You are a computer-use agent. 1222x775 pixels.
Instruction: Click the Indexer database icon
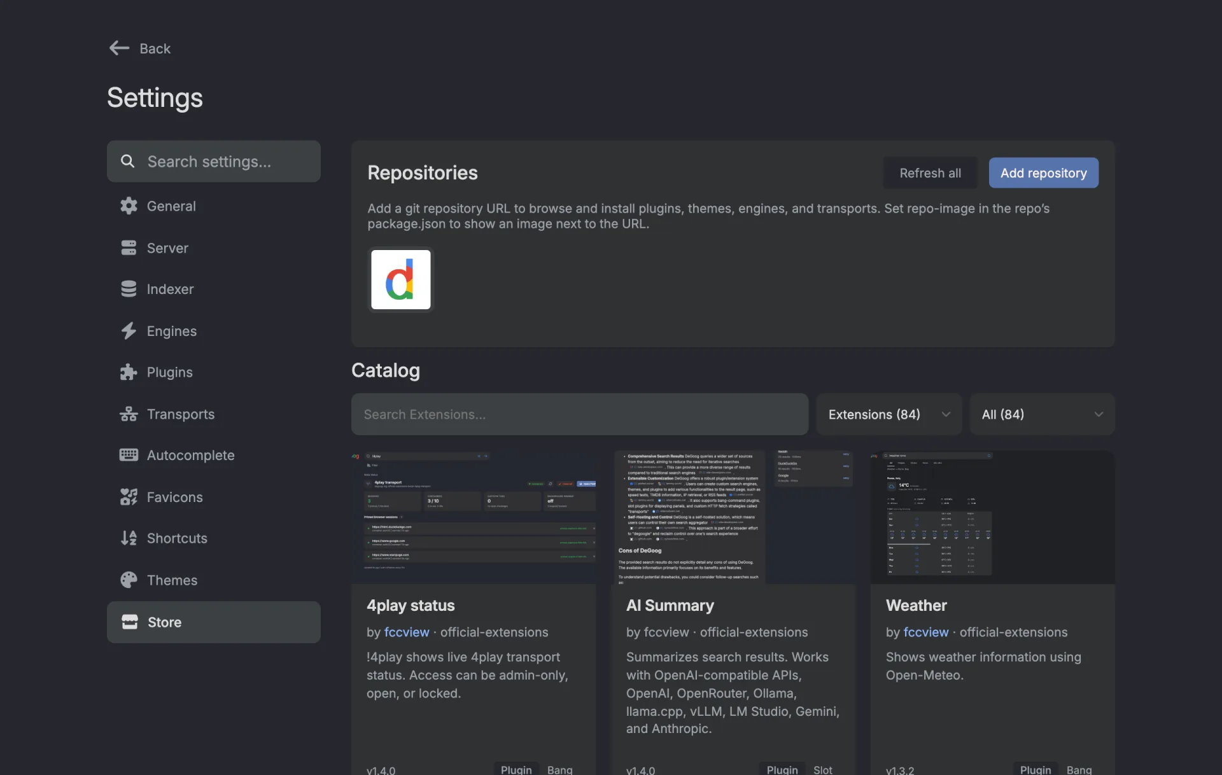point(129,289)
